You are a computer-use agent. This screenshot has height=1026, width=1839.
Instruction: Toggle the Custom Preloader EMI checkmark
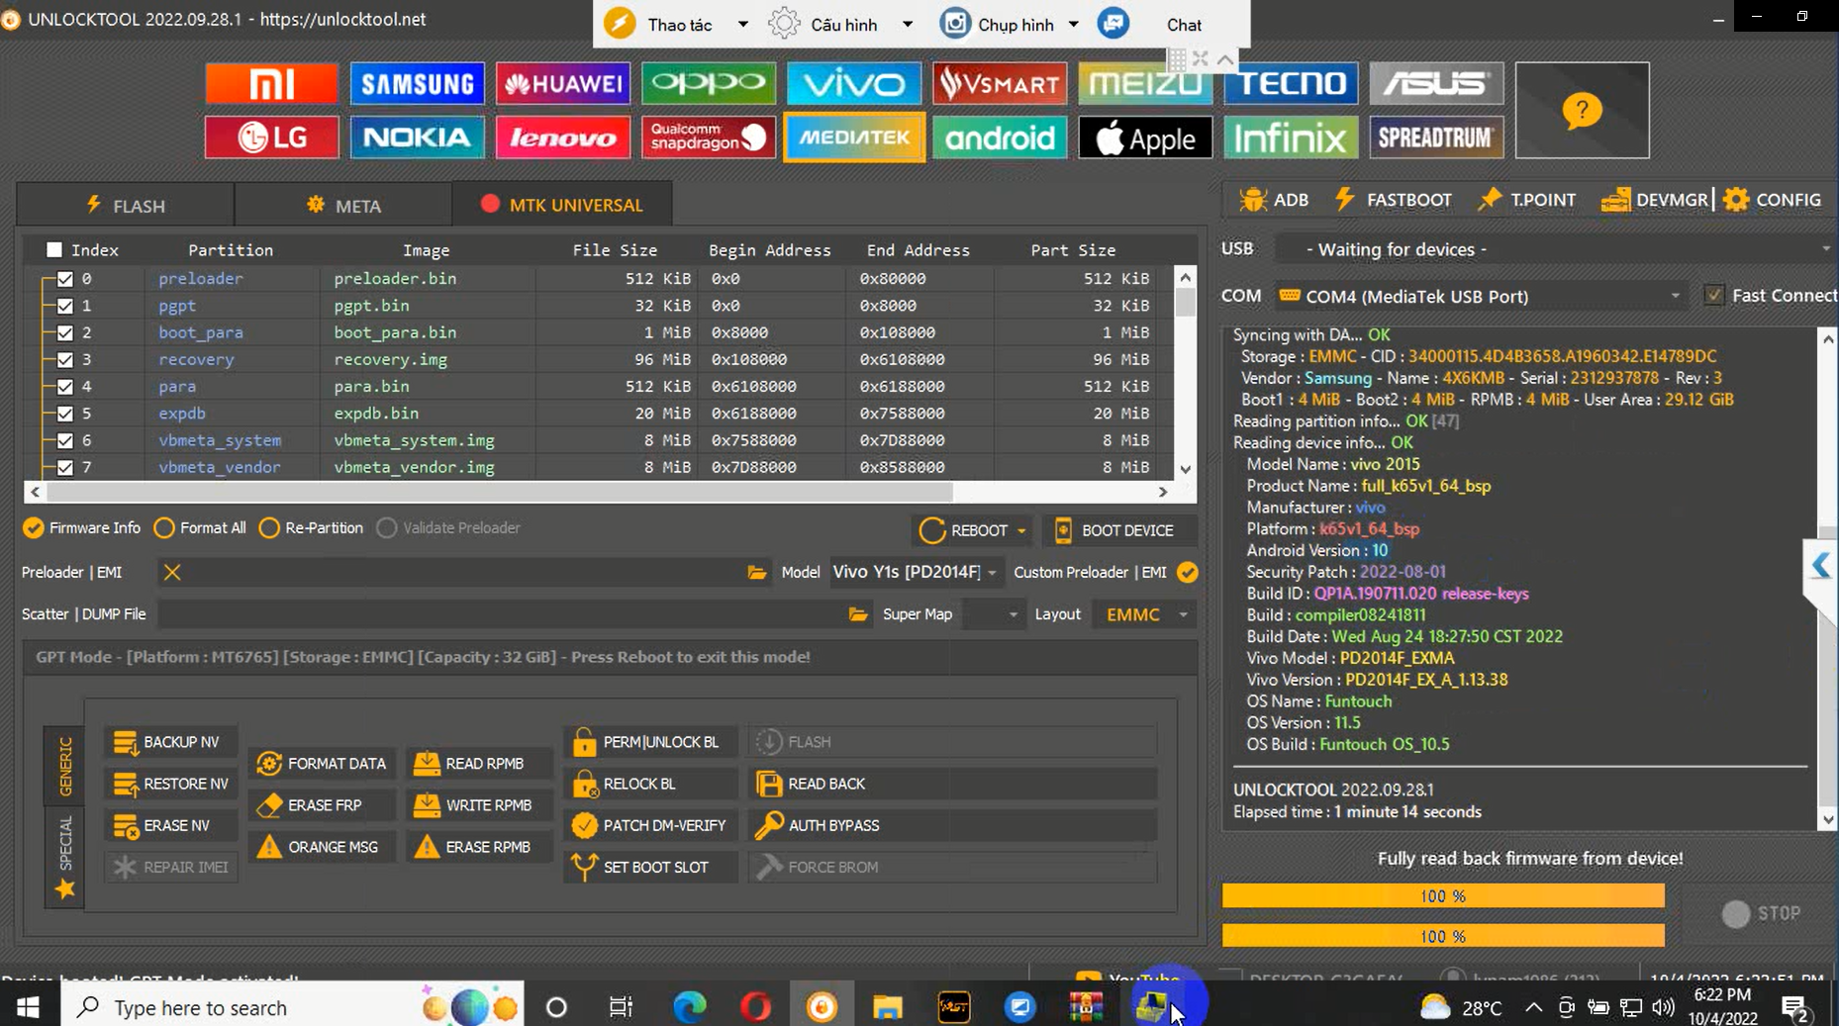click(1188, 572)
